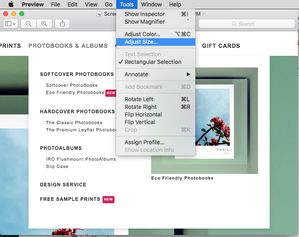Click HARDCOVER PHOTOBOOKS heading
Image resolution: width=299 pixels, height=237 pixels.
click(78, 112)
